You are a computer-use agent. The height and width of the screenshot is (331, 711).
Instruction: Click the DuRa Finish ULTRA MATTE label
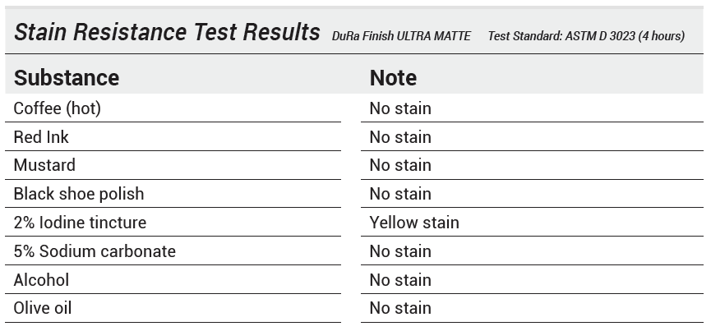tap(401, 36)
